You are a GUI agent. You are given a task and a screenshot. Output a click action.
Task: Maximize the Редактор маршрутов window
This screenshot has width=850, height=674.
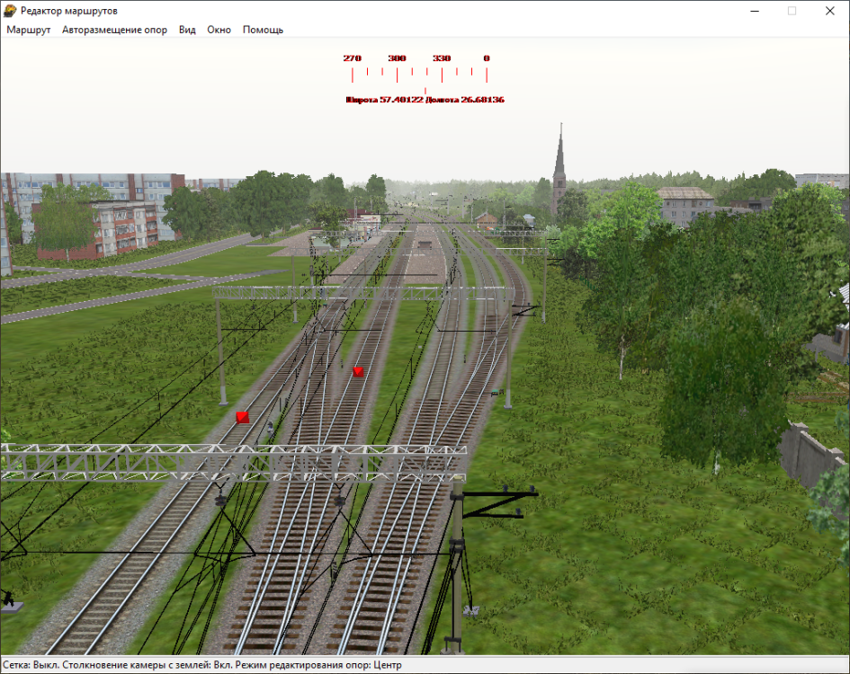tap(792, 11)
